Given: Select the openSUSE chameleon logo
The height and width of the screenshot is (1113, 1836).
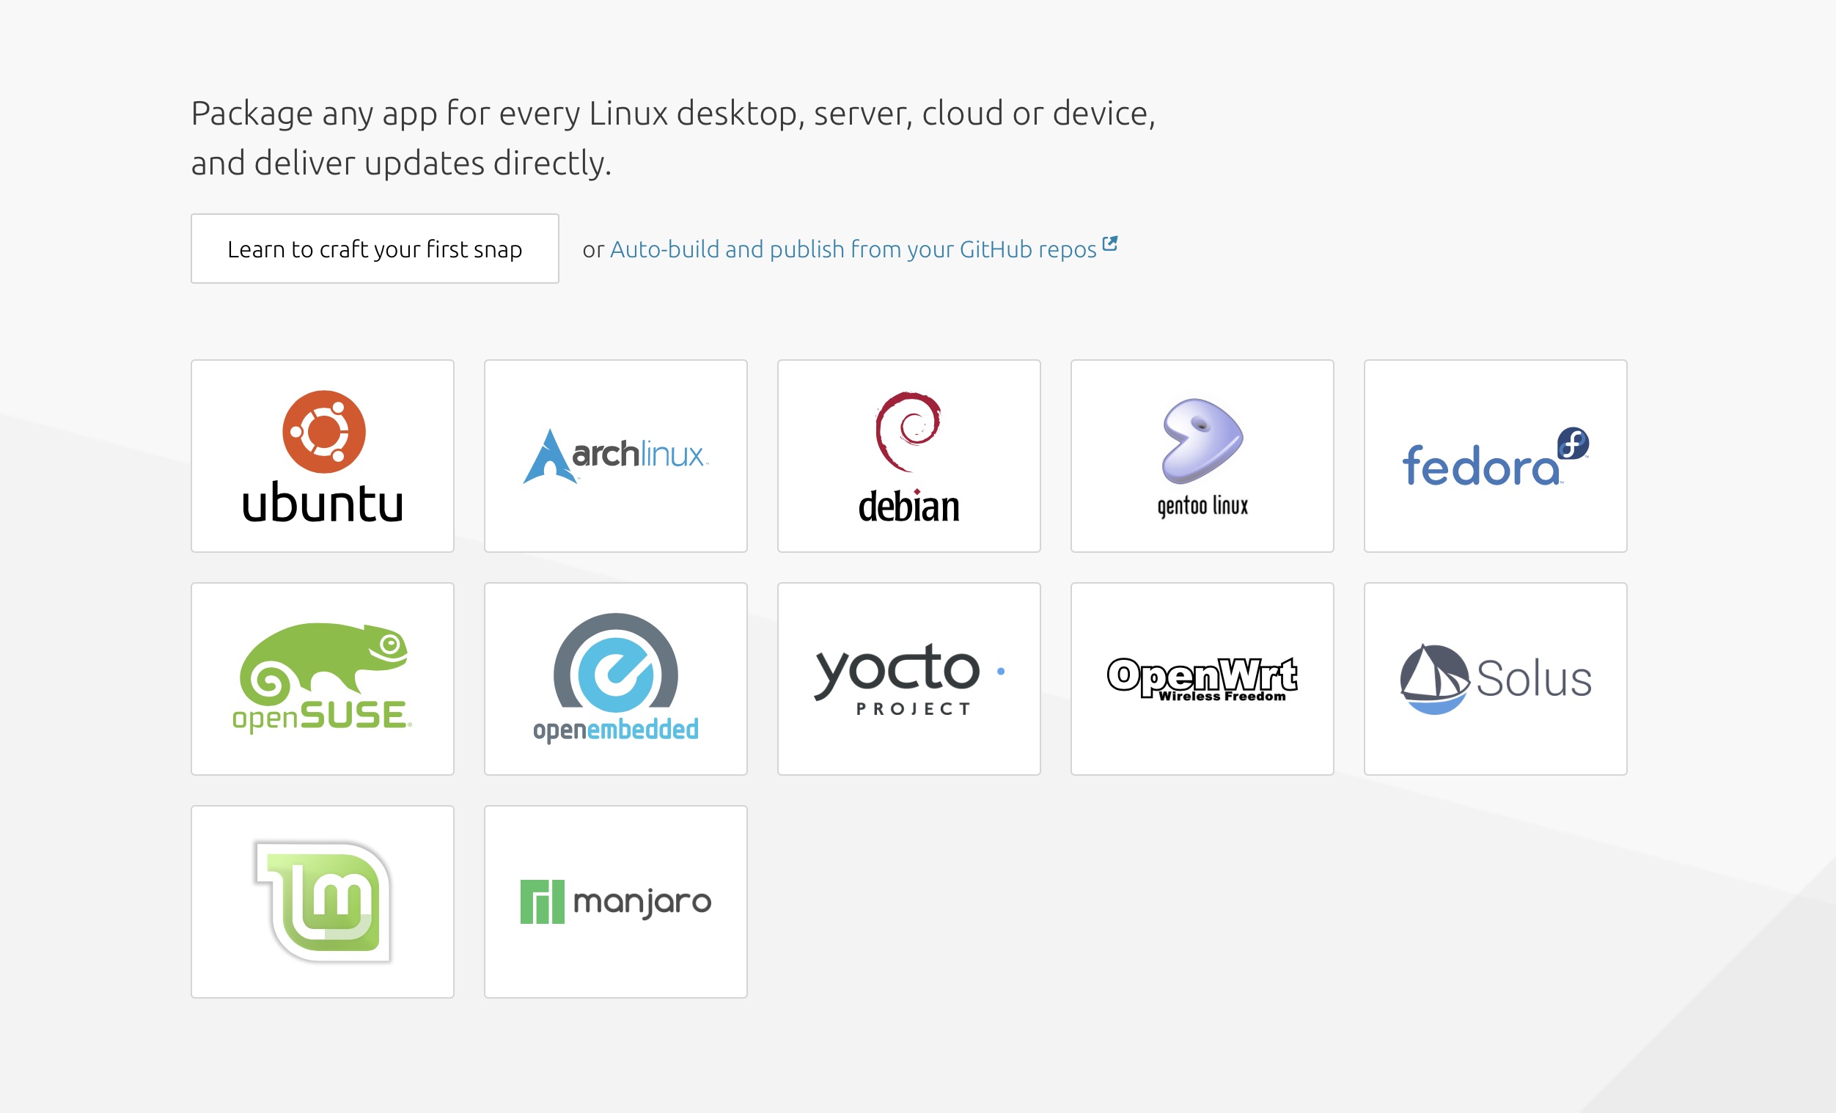Looking at the screenshot, I should (322, 677).
